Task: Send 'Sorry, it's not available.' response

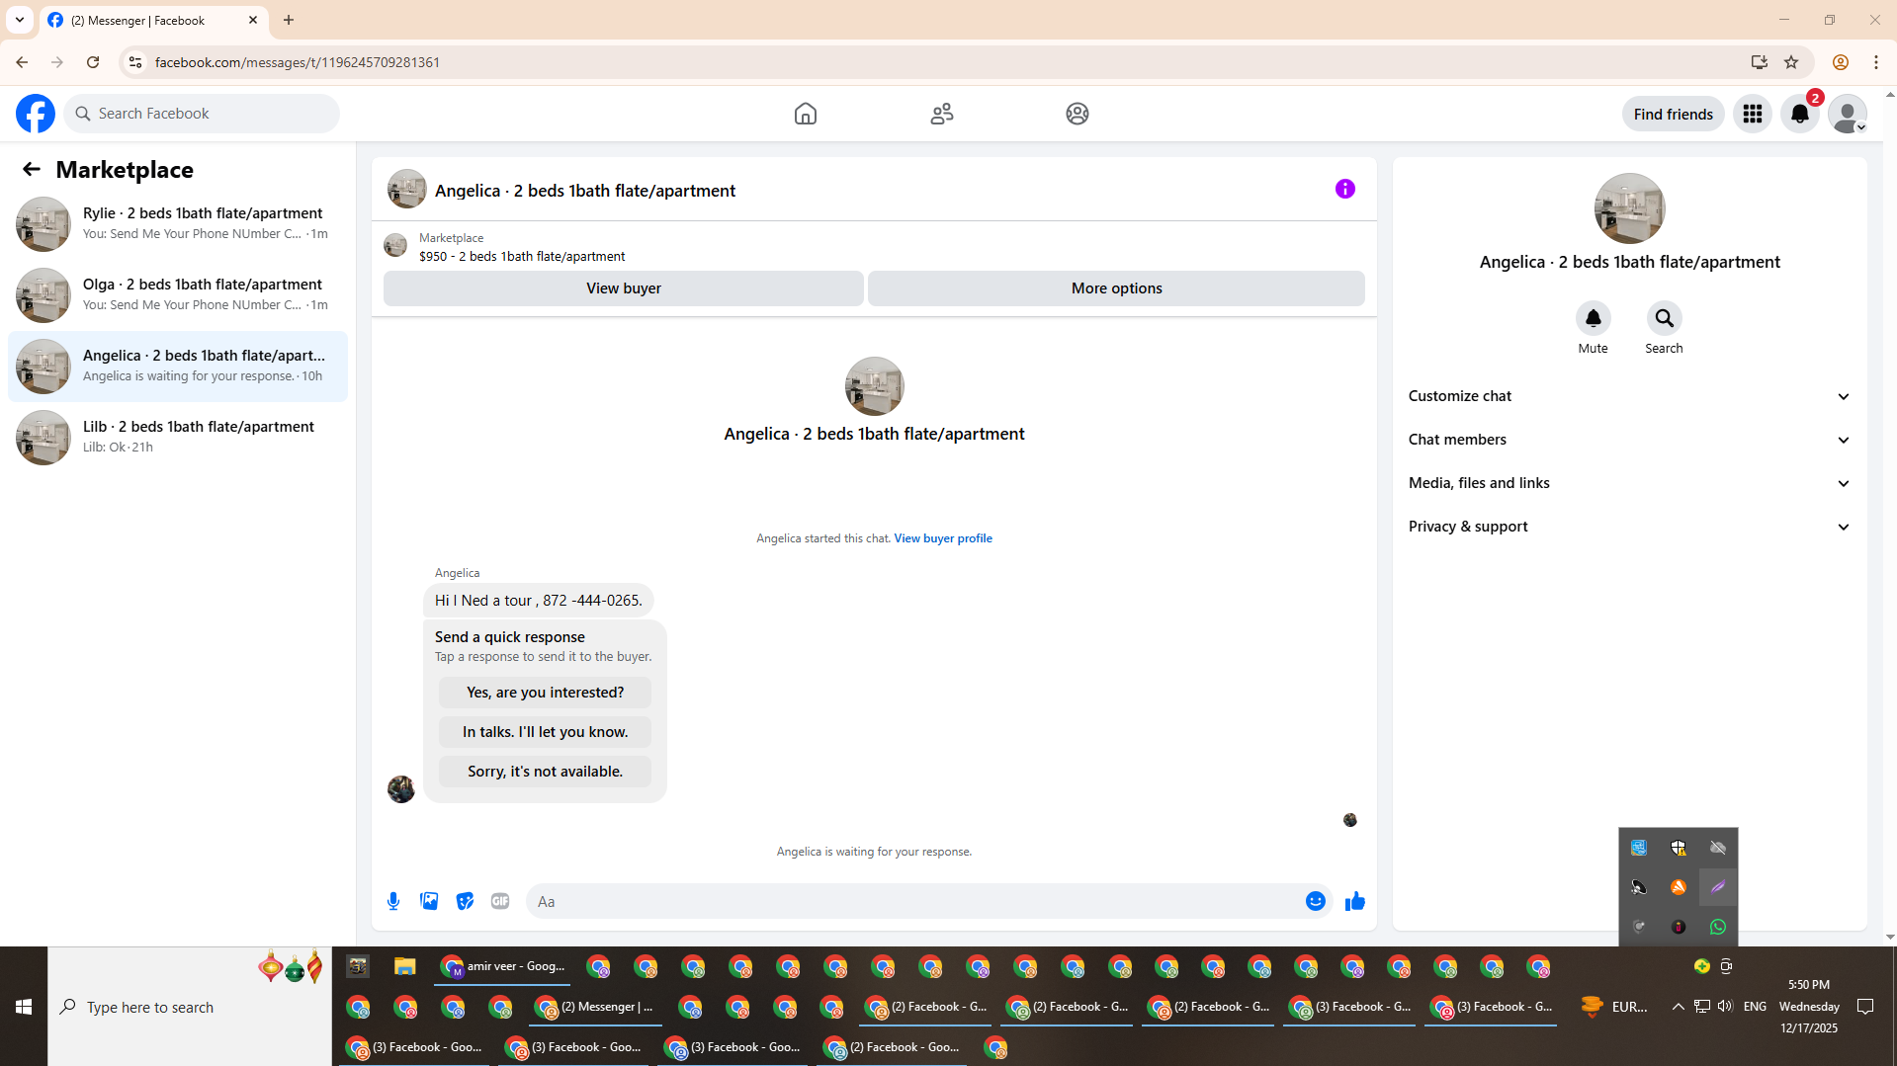Action: coord(546,772)
